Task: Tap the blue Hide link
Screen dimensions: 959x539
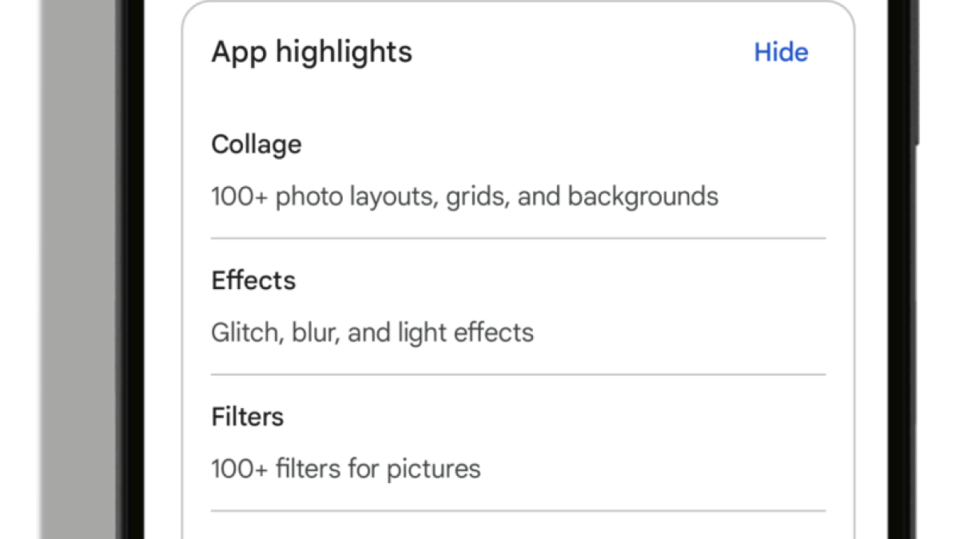Action: [781, 53]
